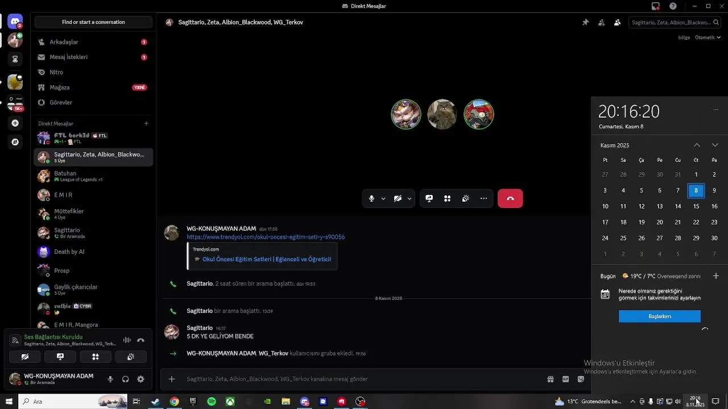Attach file with plus button
The height and width of the screenshot is (409, 728).
(172, 379)
